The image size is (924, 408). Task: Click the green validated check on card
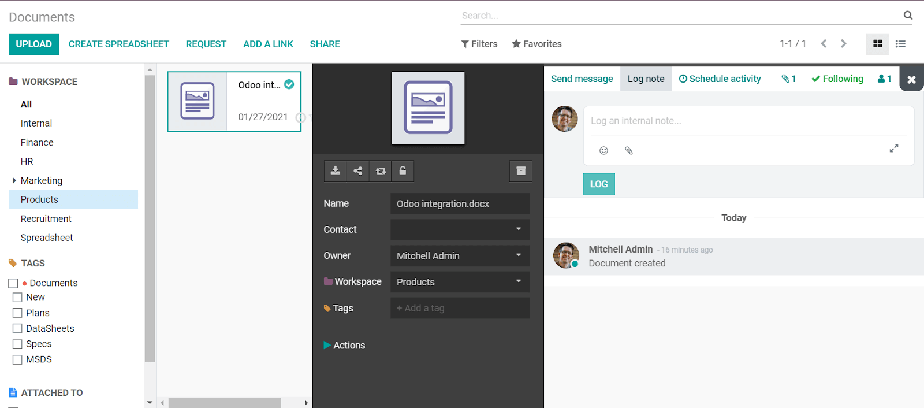coord(289,84)
